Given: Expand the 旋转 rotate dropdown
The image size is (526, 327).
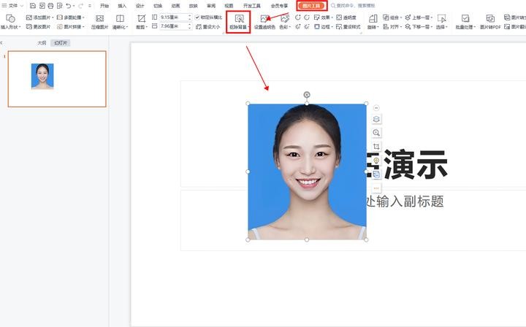Looking at the screenshot, I should pyautogui.click(x=373, y=21).
